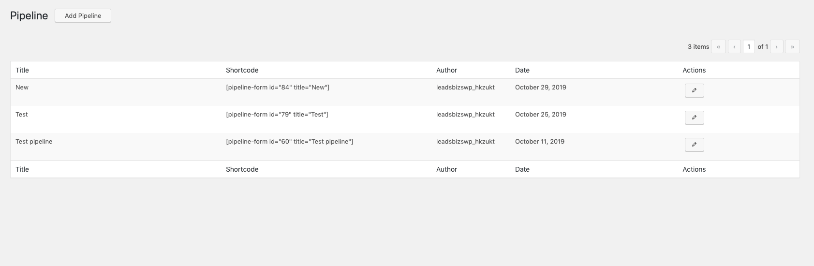The height and width of the screenshot is (266, 814).
Task: Sort by Date column header
Action: tap(522, 70)
